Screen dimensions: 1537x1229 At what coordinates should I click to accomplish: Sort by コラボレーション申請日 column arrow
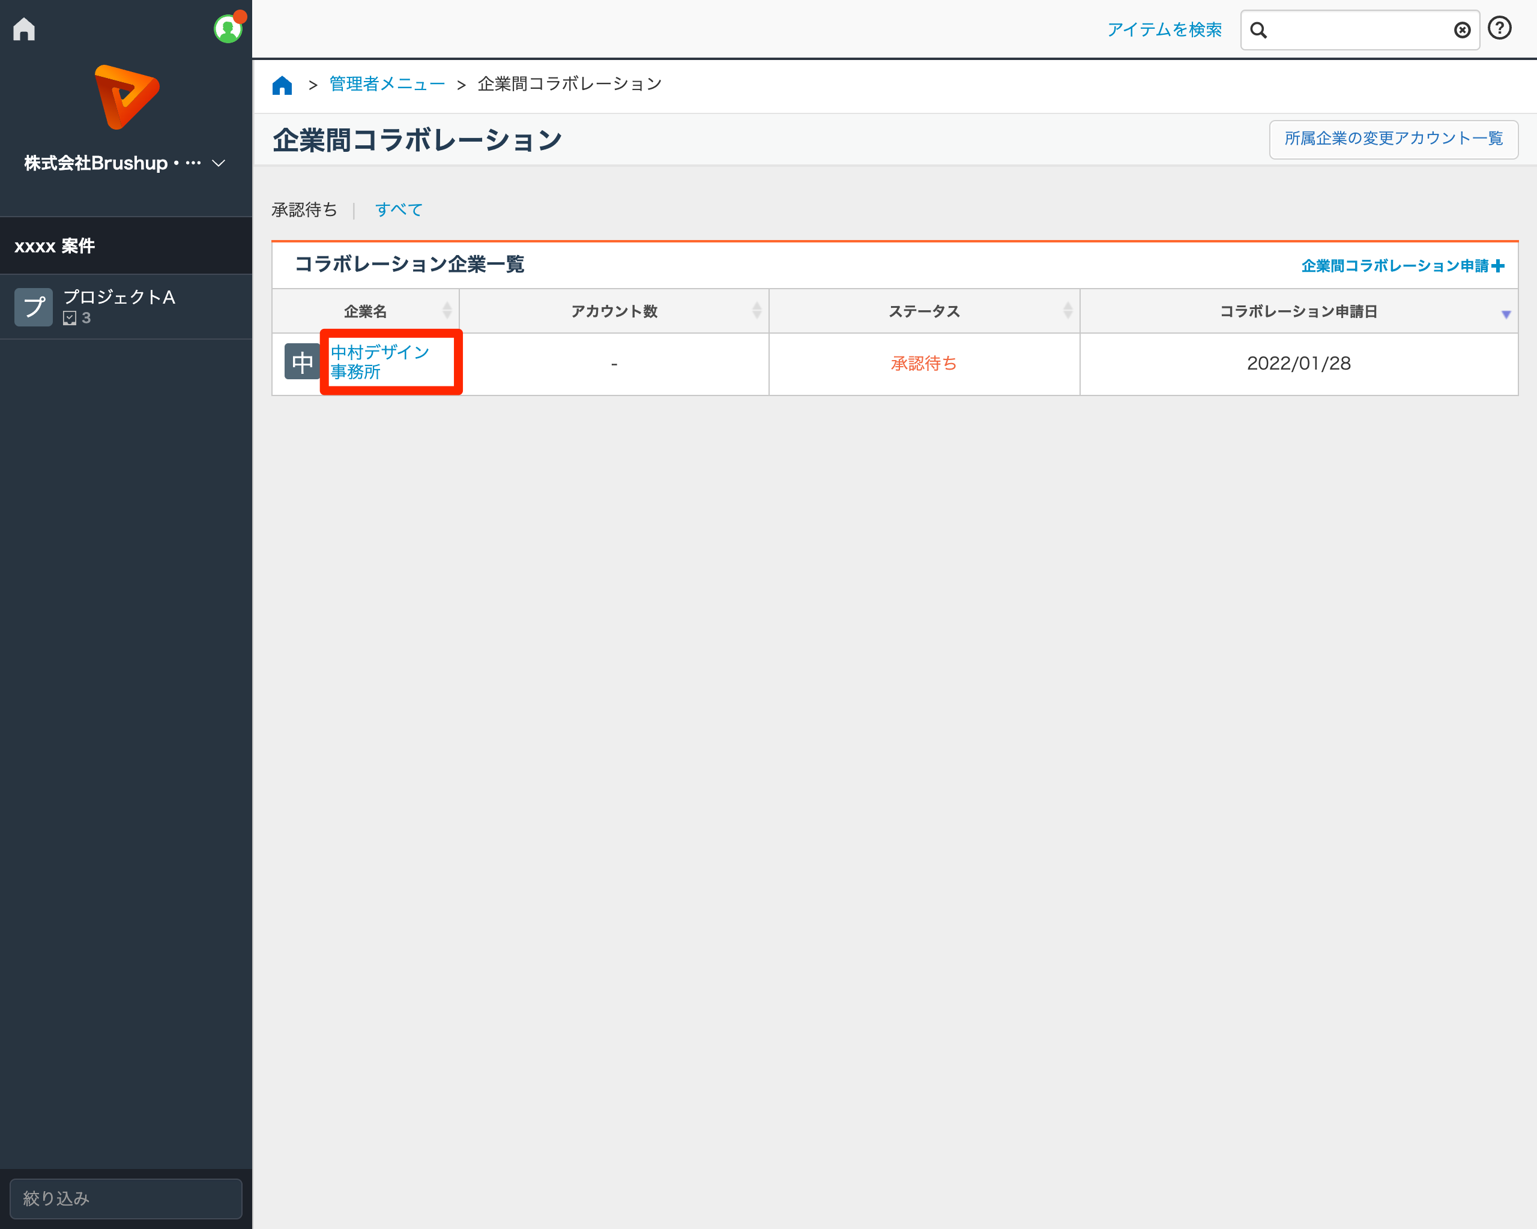tap(1506, 313)
